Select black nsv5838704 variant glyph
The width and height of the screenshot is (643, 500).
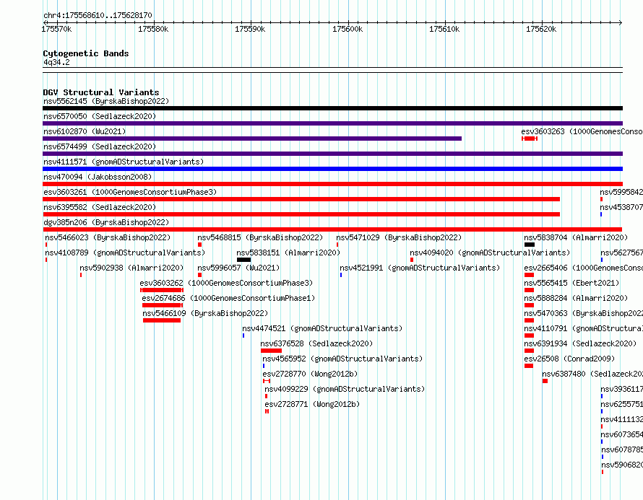530,245
